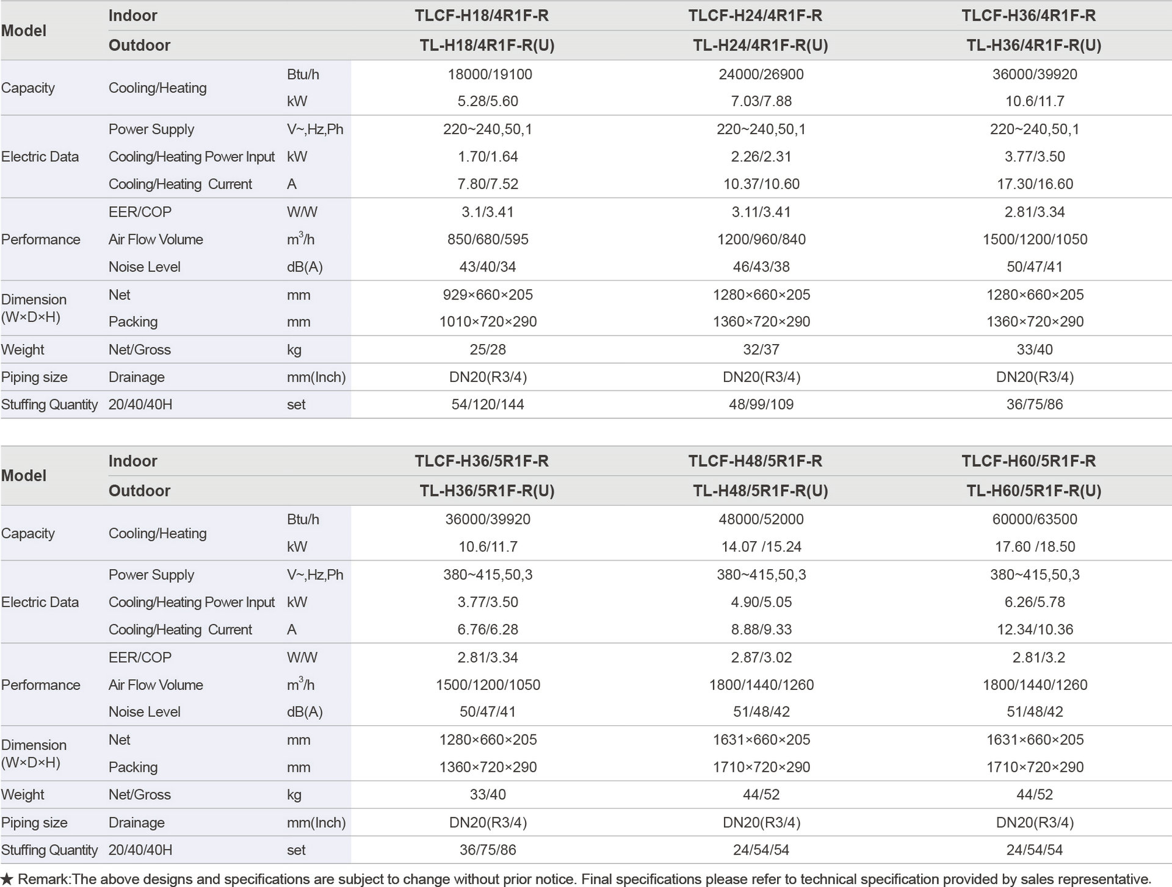The image size is (1172, 887).
Task: Click the 7.03/7.88 kW capacity cell
Action: (761, 101)
